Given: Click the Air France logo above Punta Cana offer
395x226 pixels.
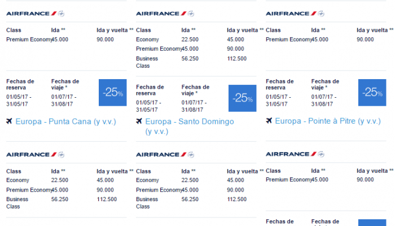Looking at the screenshot, I should point(35,14).
